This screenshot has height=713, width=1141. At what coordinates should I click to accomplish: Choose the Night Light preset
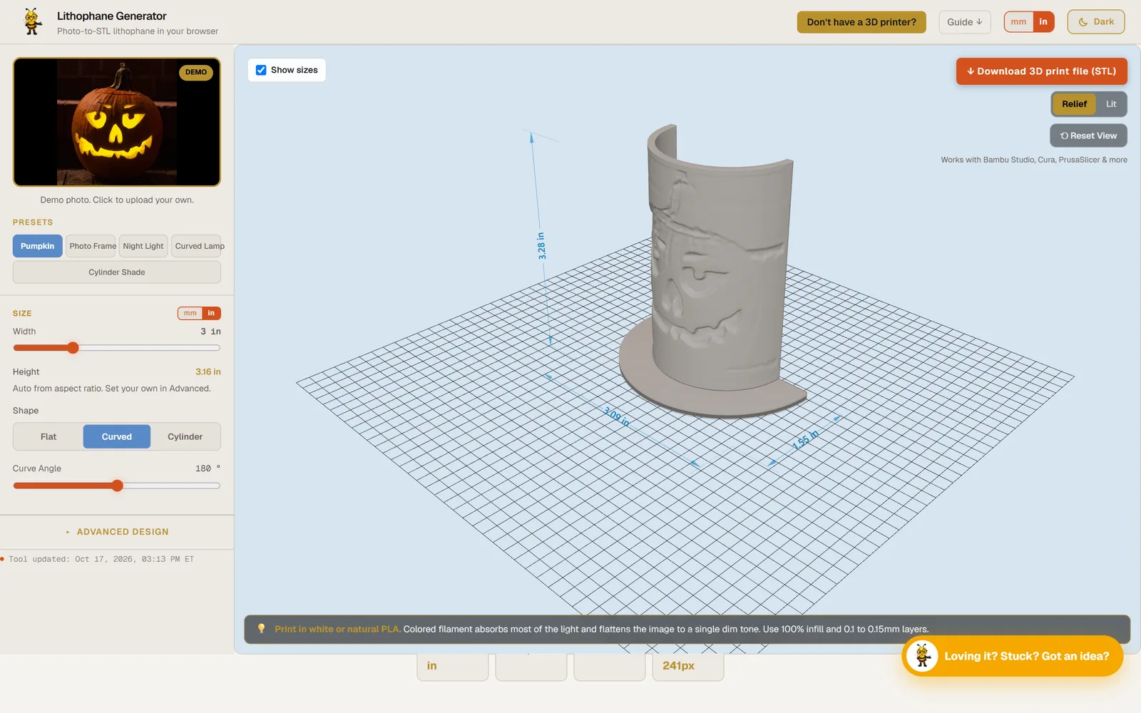[143, 246]
